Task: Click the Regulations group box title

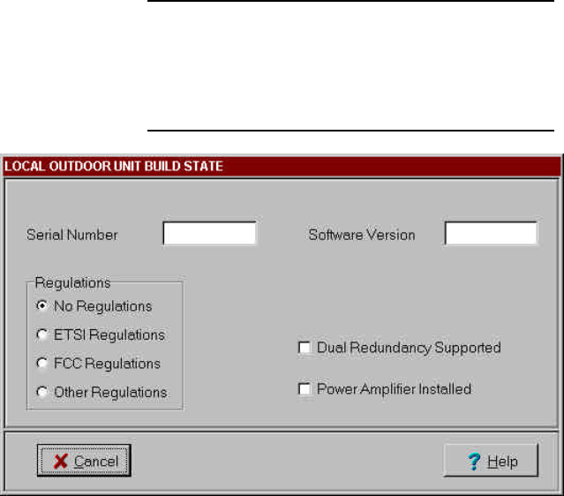Action: point(72,282)
